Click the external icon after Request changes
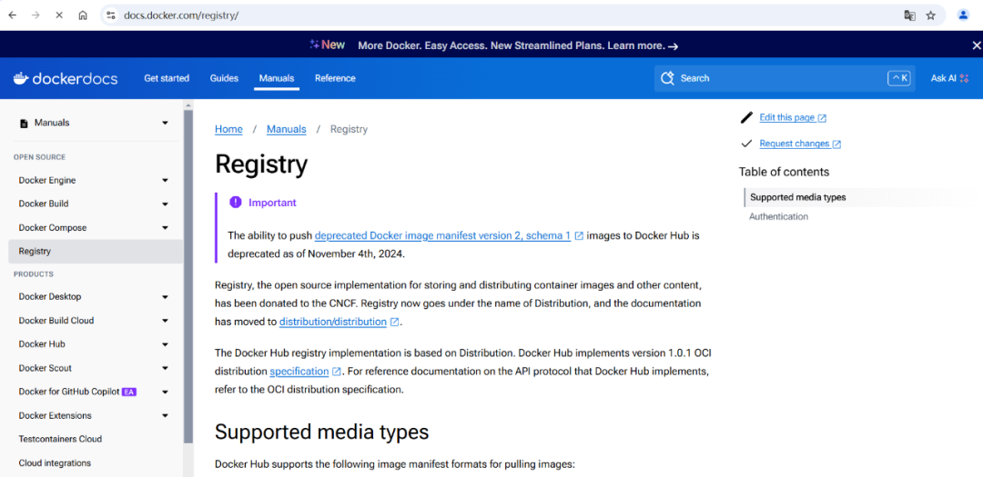Screen dimensions: 983x477 pyautogui.click(x=836, y=144)
